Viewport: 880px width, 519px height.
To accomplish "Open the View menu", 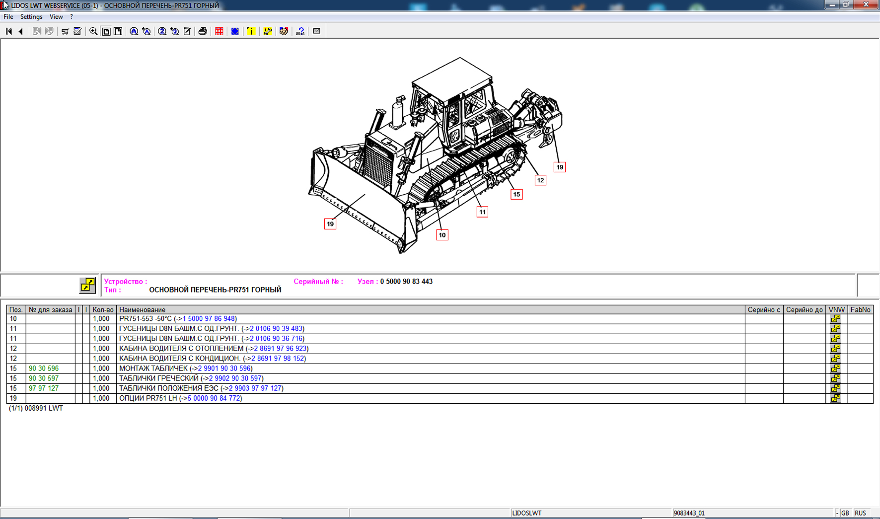I will [x=56, y=17].
